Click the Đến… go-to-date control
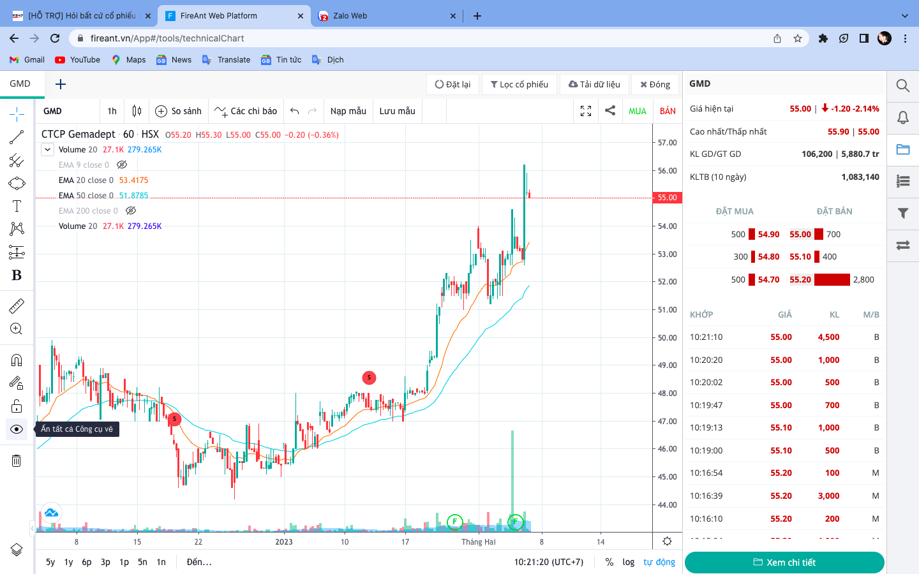Screen dimensions: 919x574 (199, 562)
